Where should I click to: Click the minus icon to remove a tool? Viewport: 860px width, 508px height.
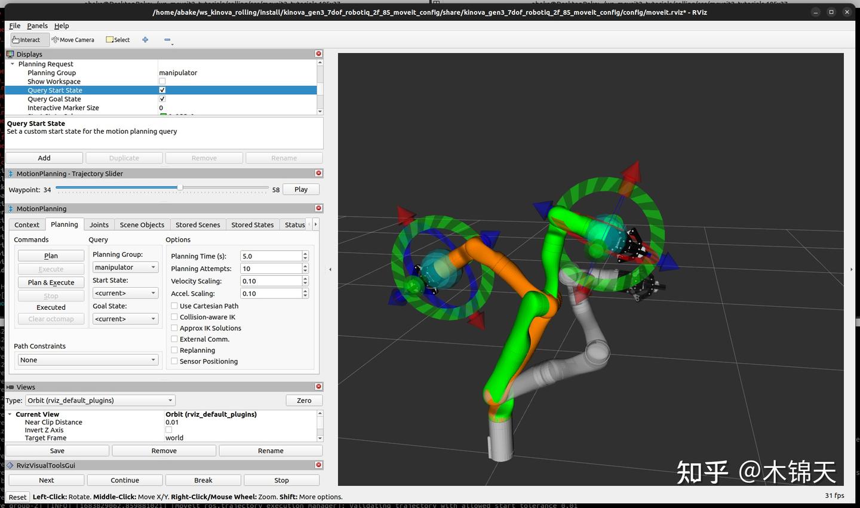pos(167,39)
